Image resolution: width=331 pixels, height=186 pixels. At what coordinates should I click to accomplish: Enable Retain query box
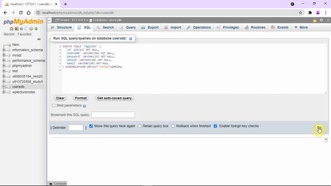click(140, 126)
